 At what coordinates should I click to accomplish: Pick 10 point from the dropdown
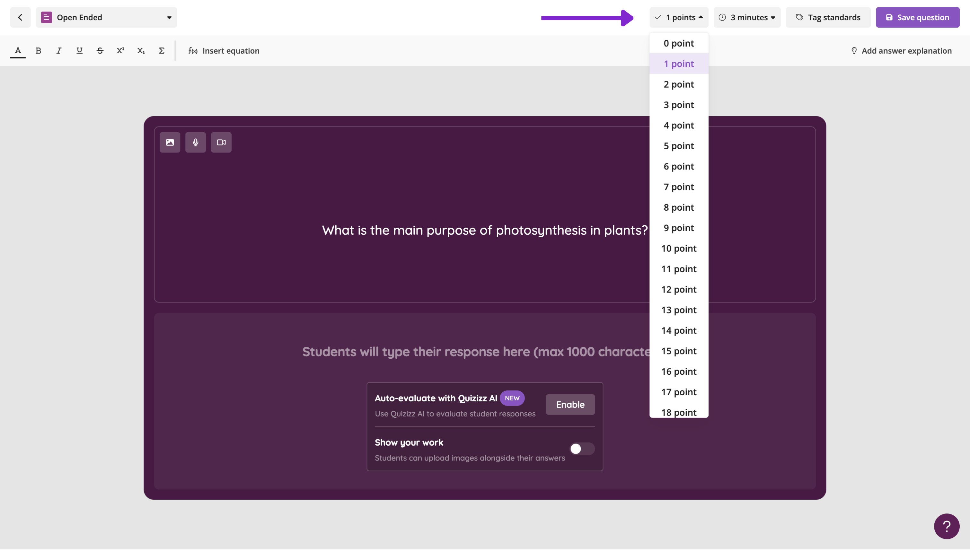coord(679,248)
